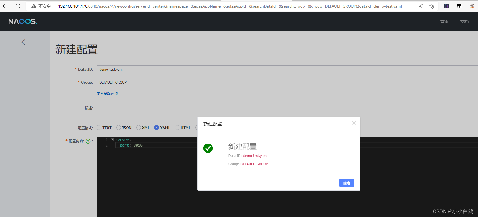
Task: Click the NACOS logo
Action: [23, 21]
